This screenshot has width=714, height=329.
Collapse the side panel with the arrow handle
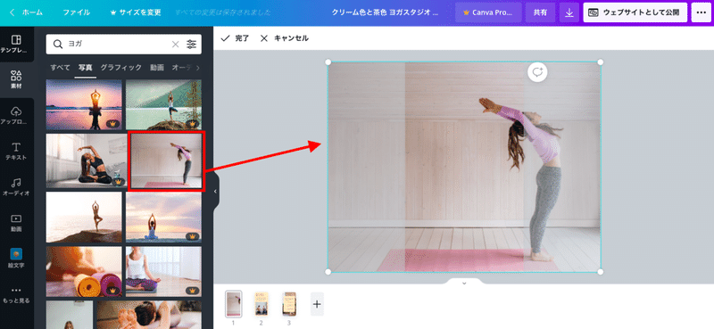[x=215, y=191]
